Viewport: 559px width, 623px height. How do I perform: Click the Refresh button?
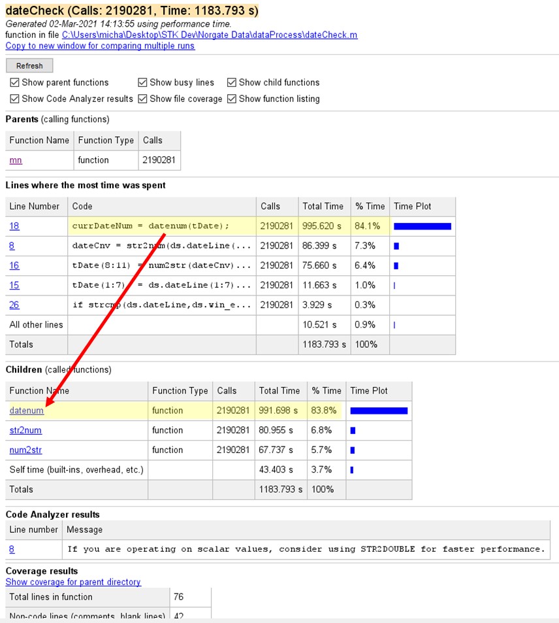pyautogui.click(x=29, y=66)
